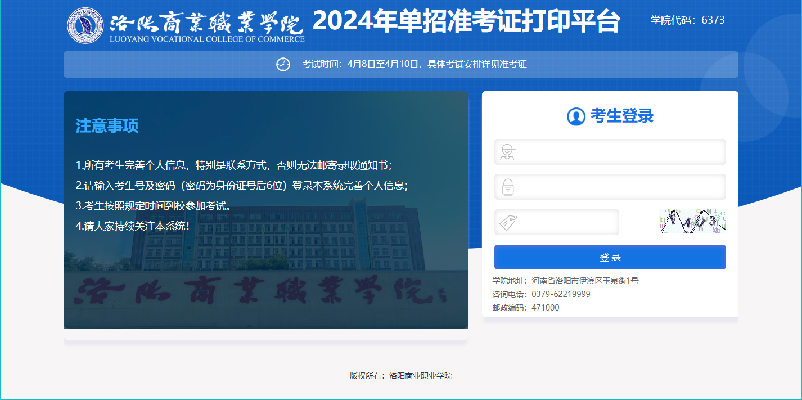Screen dimensions: 802x400
Task: Click the 邮政编码 471000 line
Action: pos(526,308)
